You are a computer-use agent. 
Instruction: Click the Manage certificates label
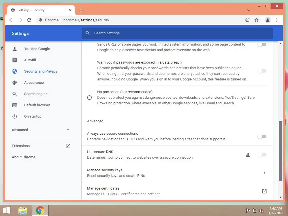[x=103, y=188]
